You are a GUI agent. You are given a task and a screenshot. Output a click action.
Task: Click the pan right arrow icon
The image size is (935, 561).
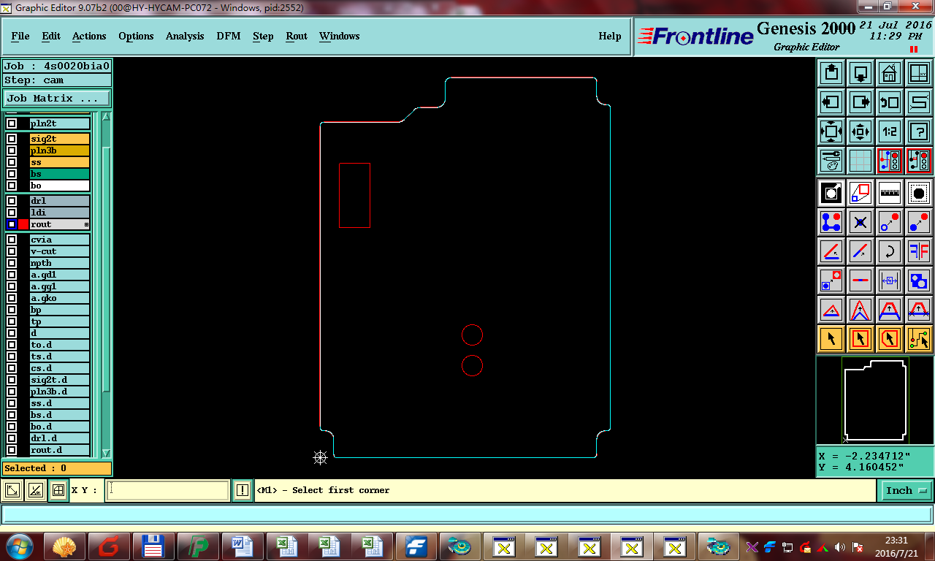(860, 102)
